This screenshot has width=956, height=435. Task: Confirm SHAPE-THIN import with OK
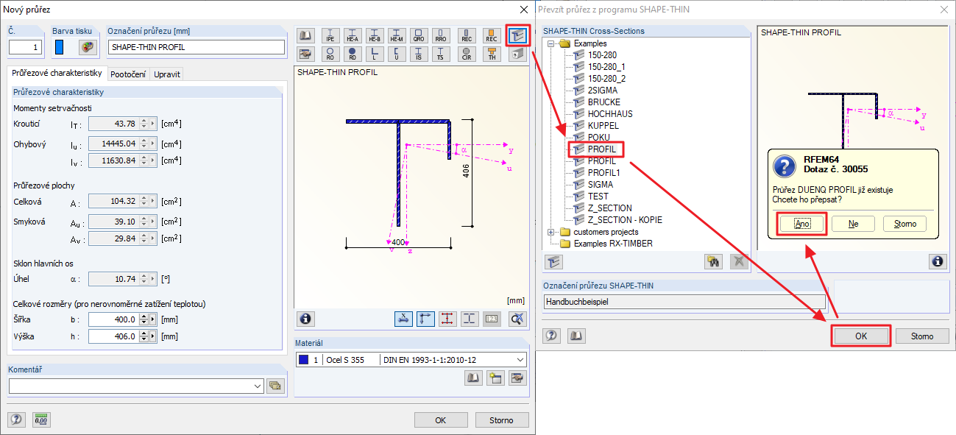861,336
